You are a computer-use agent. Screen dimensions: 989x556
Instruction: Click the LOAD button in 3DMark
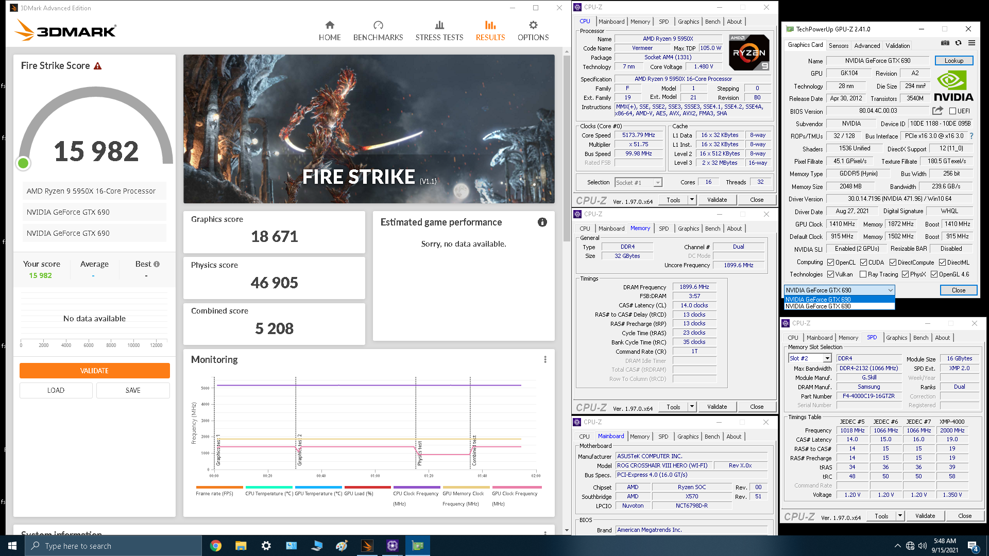point(56,390)
